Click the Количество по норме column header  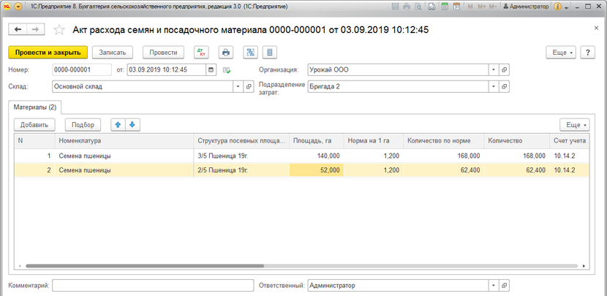pos(444,141)
